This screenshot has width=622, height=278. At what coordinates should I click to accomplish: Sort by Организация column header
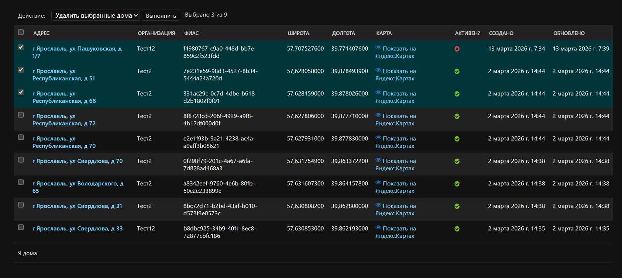pyautogui.click(x=156, y=33)
